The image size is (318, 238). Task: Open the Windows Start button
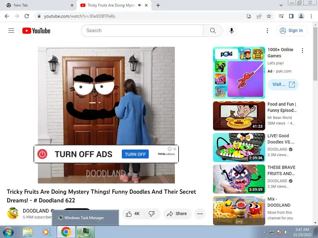8,232
